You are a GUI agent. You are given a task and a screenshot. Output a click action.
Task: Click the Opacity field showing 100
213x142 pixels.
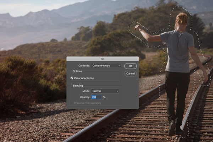pyautogui.click(x=96, y=97)
